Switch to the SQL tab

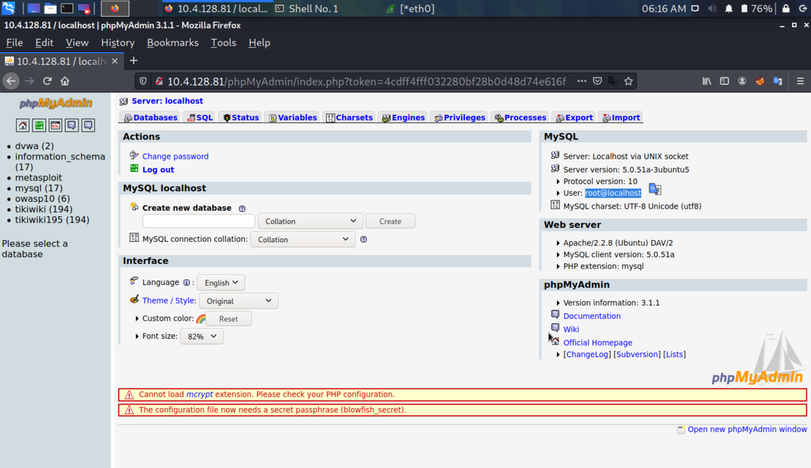pyautogui.click(x=199, y=118)
